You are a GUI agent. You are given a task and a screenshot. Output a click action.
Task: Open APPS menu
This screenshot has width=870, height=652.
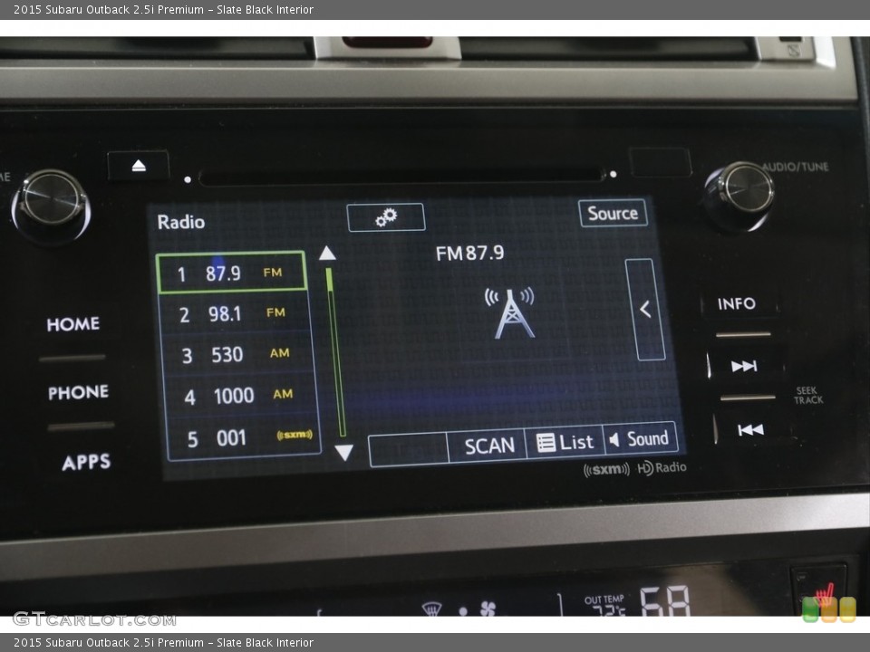click(x=86, y=462)
